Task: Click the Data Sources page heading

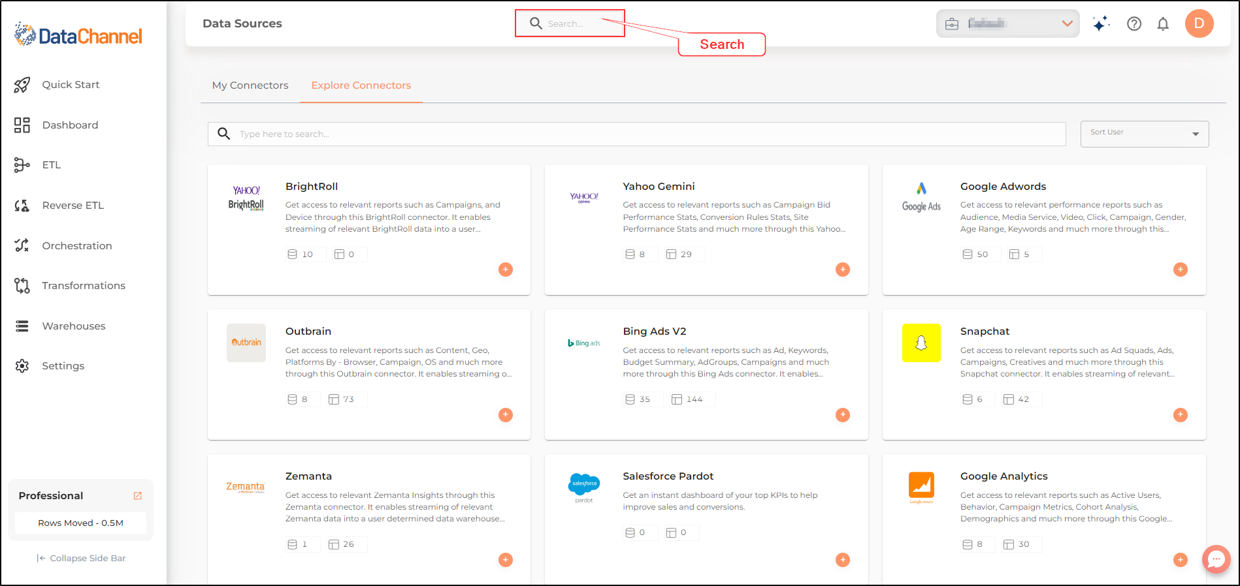Action: (x=242, y=23)
